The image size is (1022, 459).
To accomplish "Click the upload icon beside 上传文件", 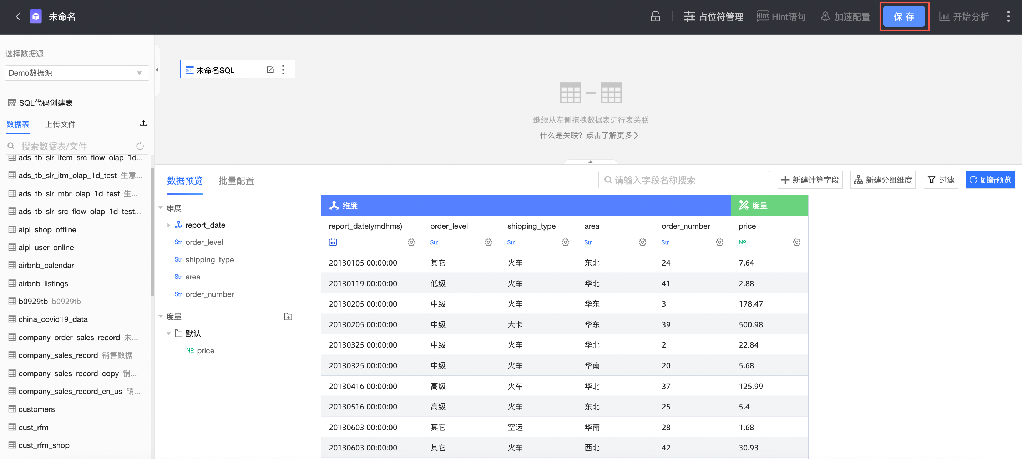I will click(x=143, y=123).
